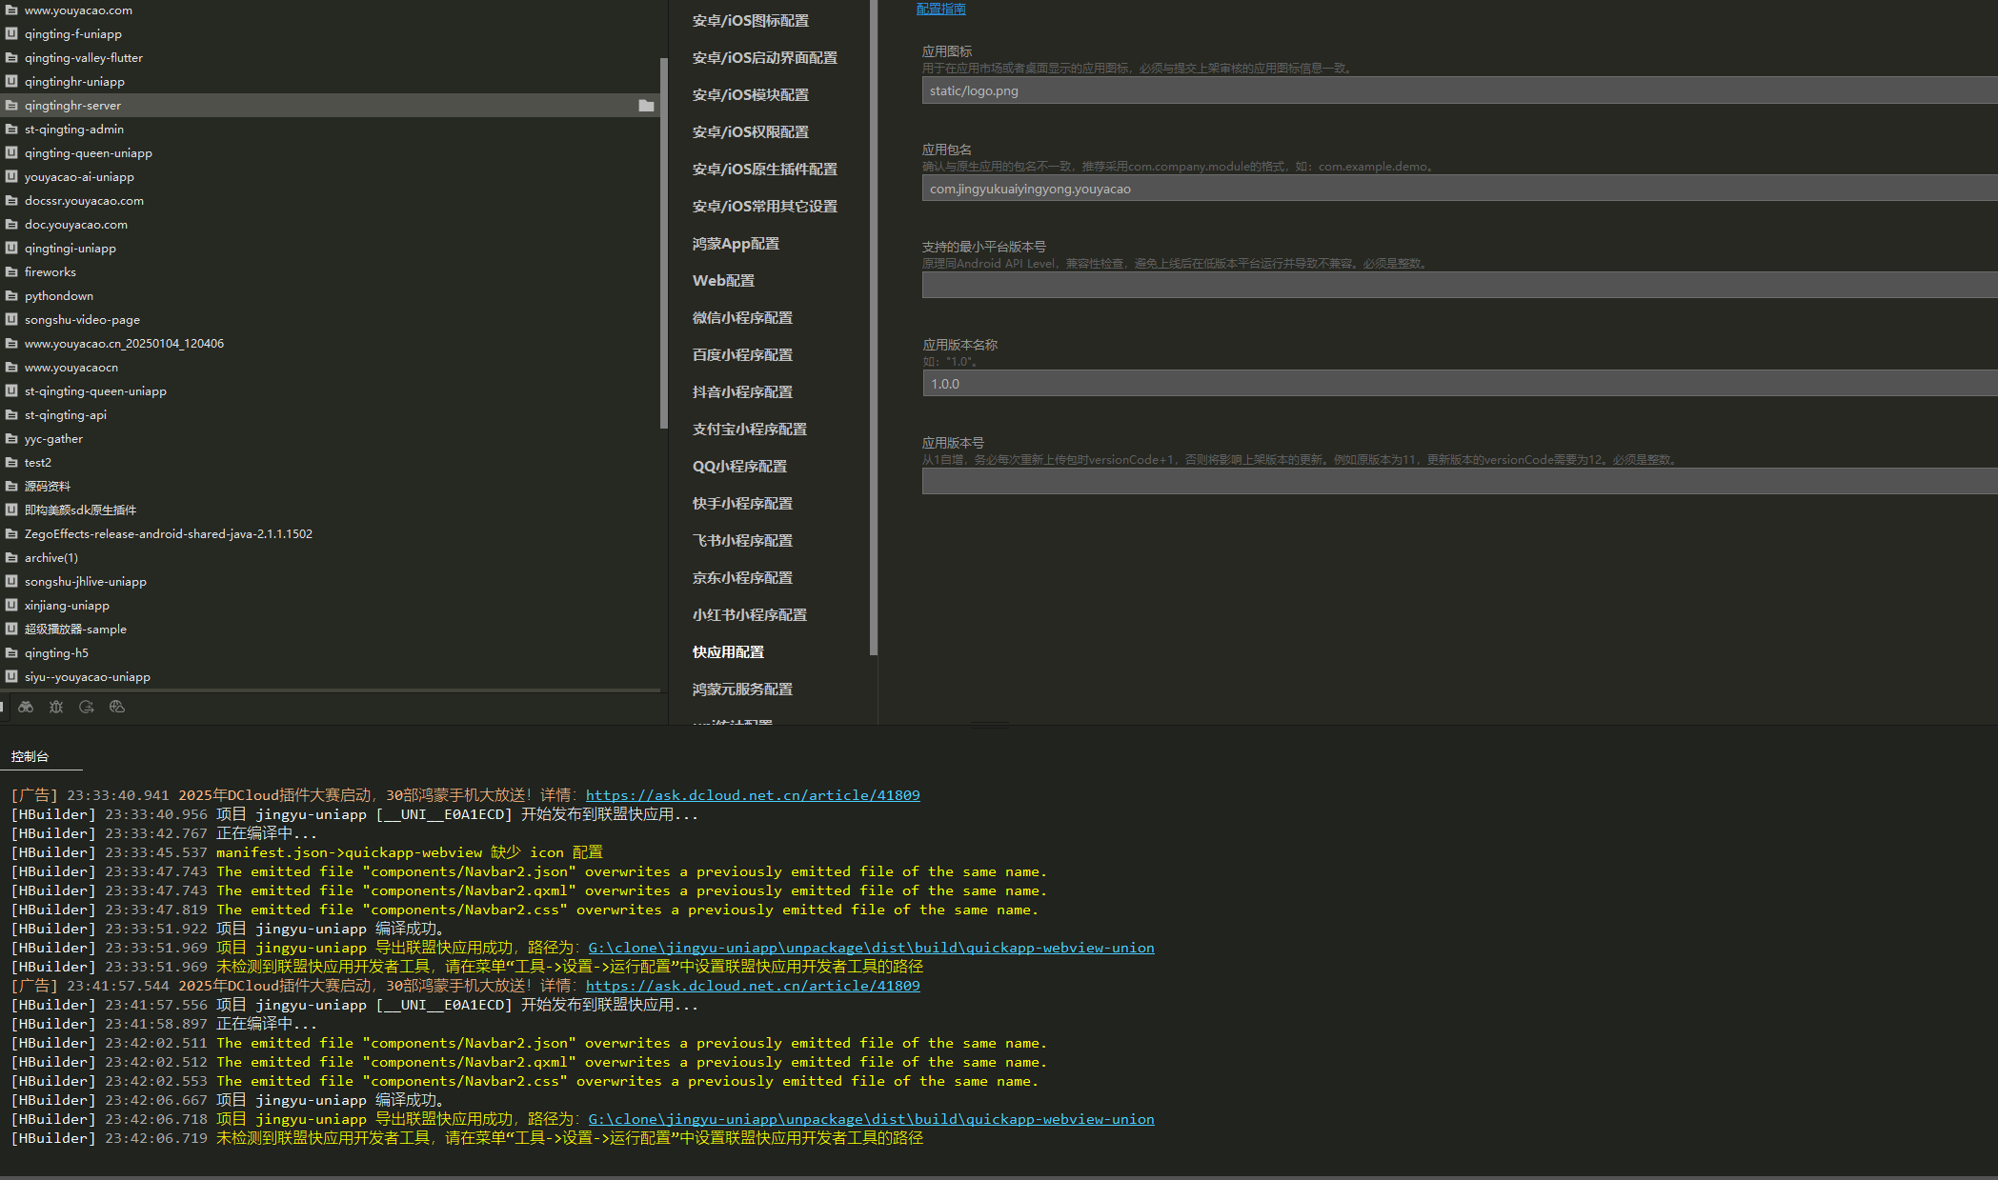This screenshot has width=1998, height=1180.
Task: Open the 配置指南 link
Action: [939, 8]
